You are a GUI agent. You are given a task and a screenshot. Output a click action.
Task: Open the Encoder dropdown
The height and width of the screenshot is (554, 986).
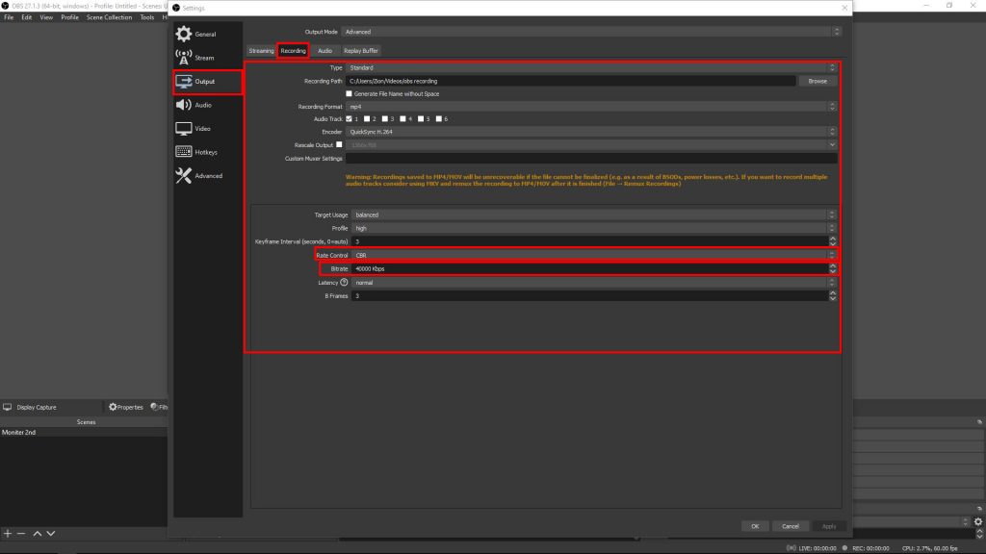click(x=591, y=132)
